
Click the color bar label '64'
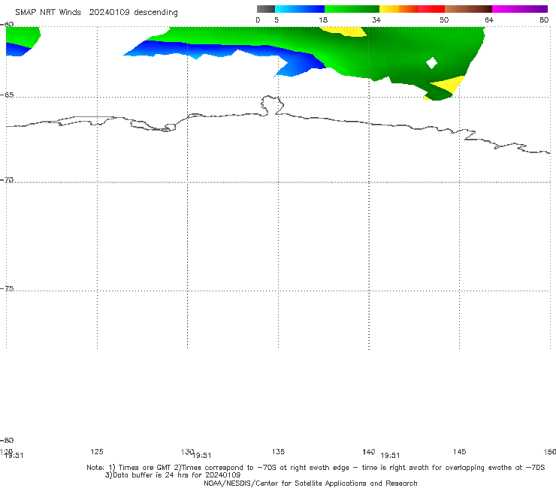pos(489,20)
